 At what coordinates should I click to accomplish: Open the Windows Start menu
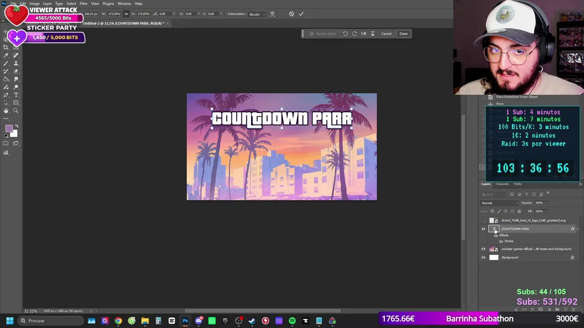[10, 321]
